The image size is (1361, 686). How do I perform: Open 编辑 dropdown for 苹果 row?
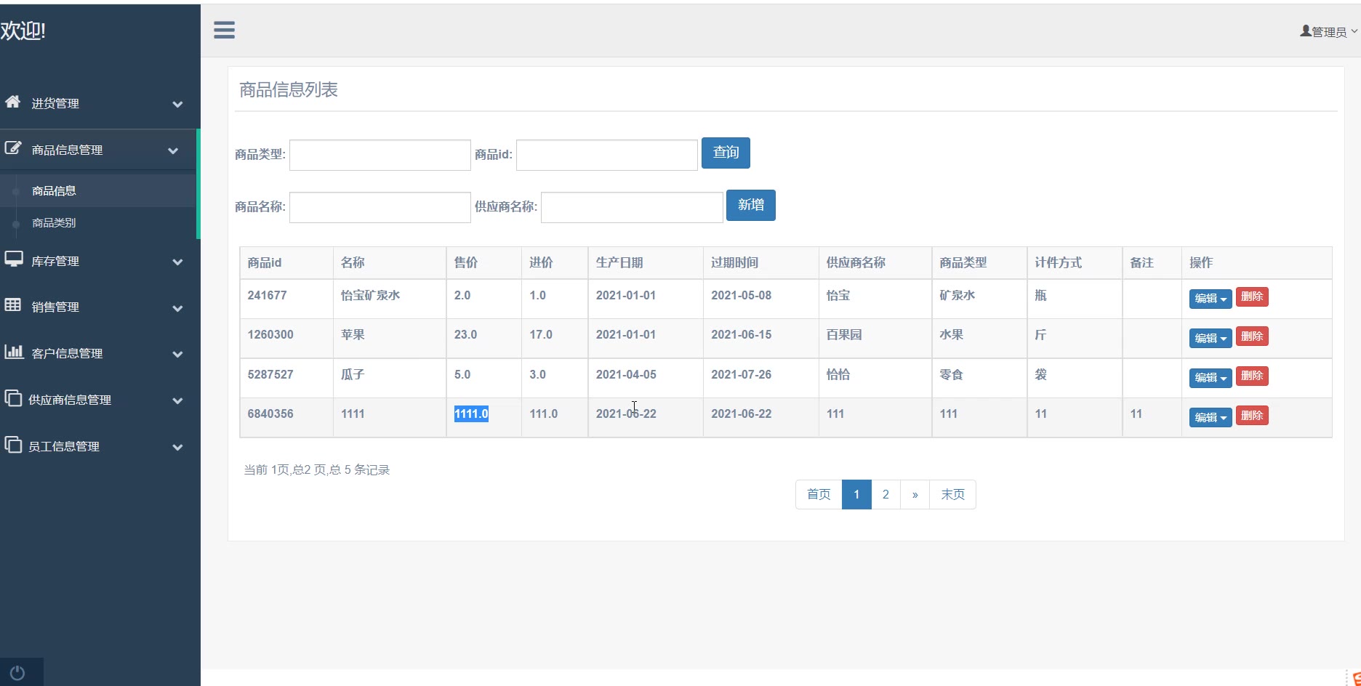pyautogui.click(x=1211, y=338)
